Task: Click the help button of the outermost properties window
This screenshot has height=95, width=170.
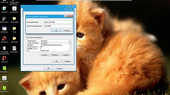Action: click(69, 6)
